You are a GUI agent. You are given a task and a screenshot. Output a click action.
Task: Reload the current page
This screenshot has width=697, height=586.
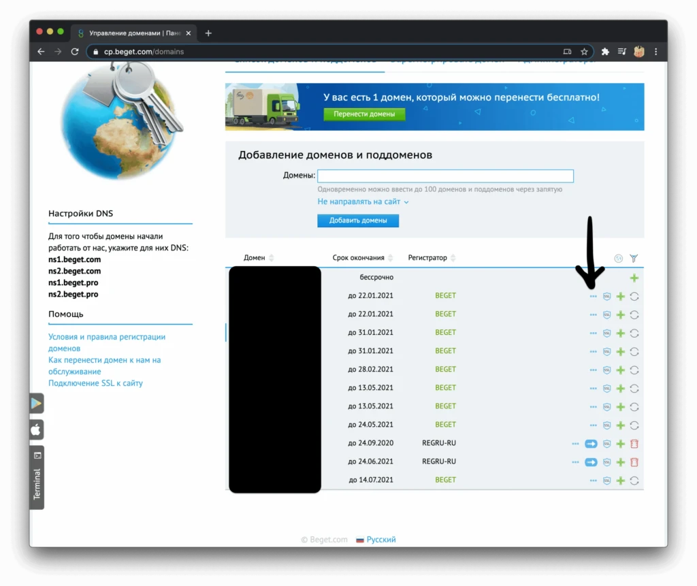tap(75, 52)
